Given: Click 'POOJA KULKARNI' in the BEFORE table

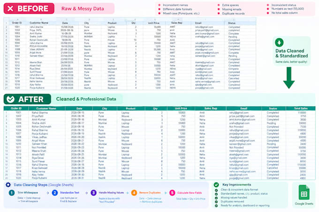Looking at the screenshot, I should pos(38,46).
